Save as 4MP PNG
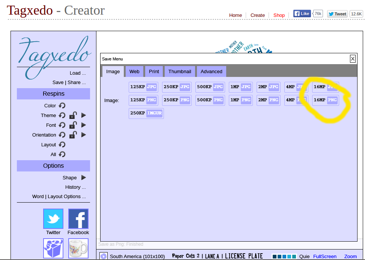The width and height of the screenshot is (365, 260). click(x=296, y=100)
